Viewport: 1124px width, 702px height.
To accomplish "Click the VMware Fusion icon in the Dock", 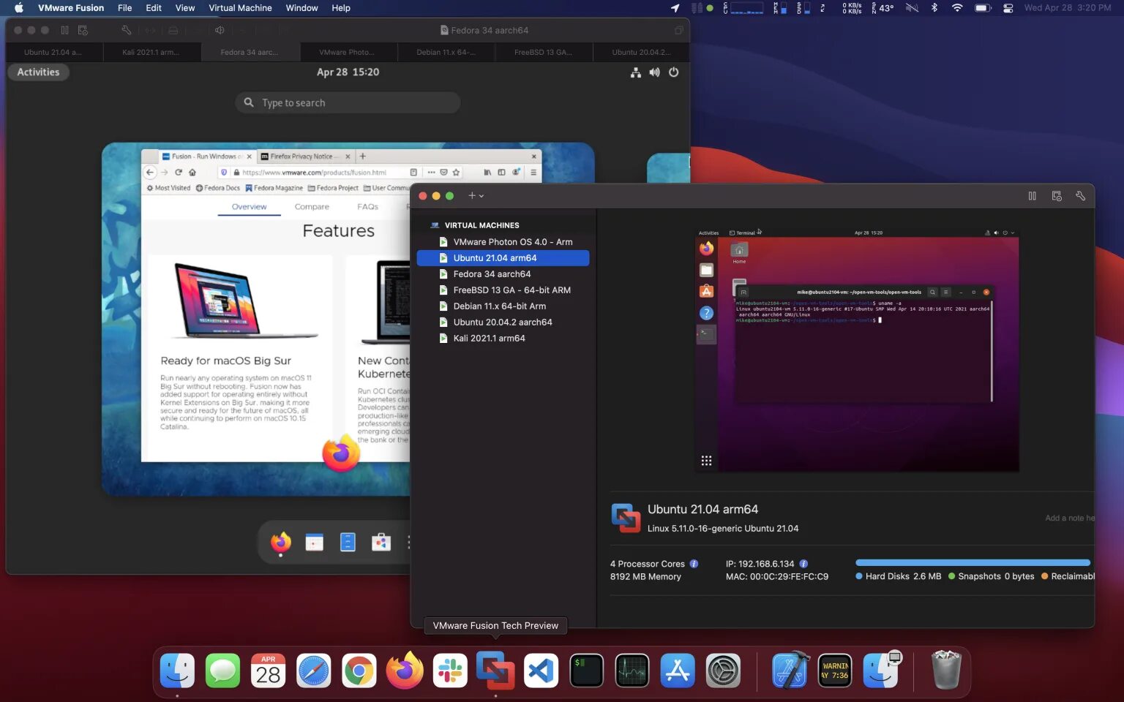I will [495, 668].
